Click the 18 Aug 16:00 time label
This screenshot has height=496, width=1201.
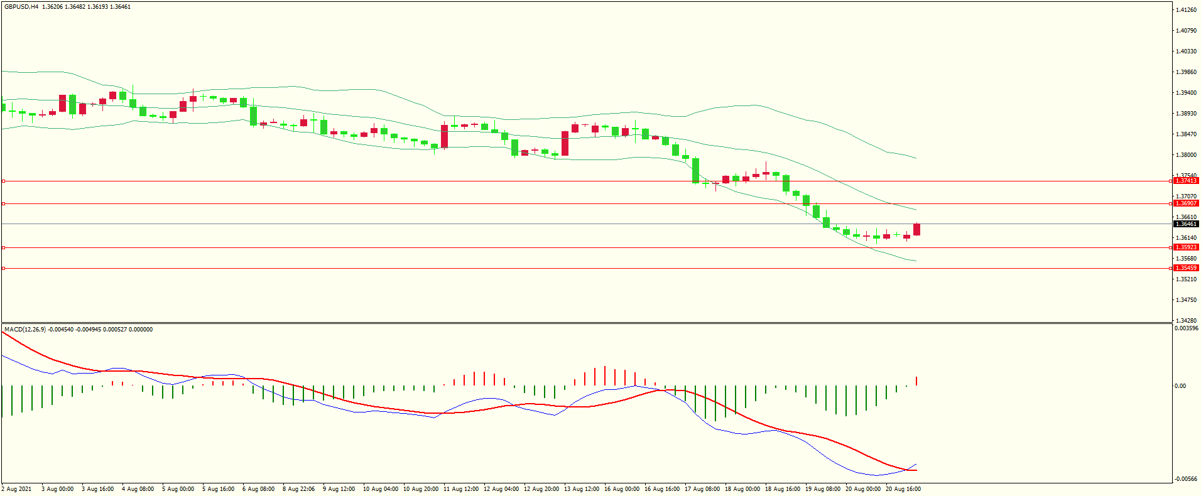point(783,489)
